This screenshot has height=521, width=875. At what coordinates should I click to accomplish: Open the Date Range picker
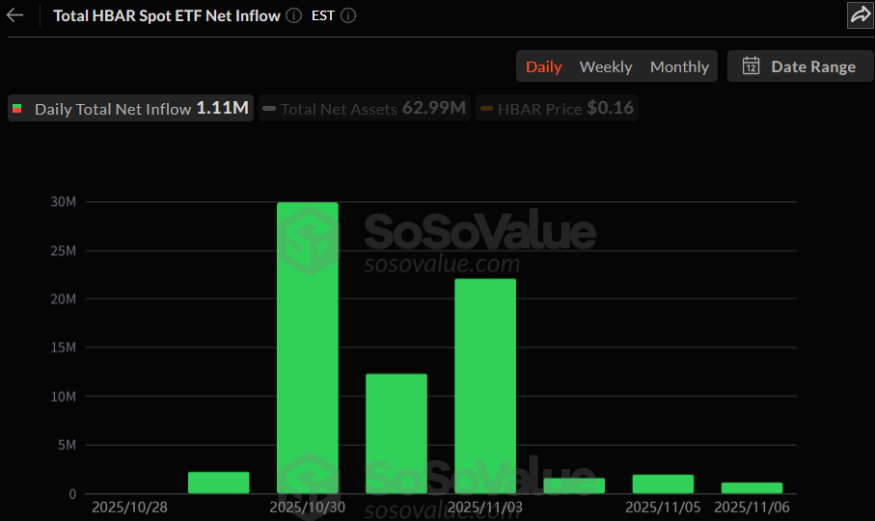pos(801,66)
